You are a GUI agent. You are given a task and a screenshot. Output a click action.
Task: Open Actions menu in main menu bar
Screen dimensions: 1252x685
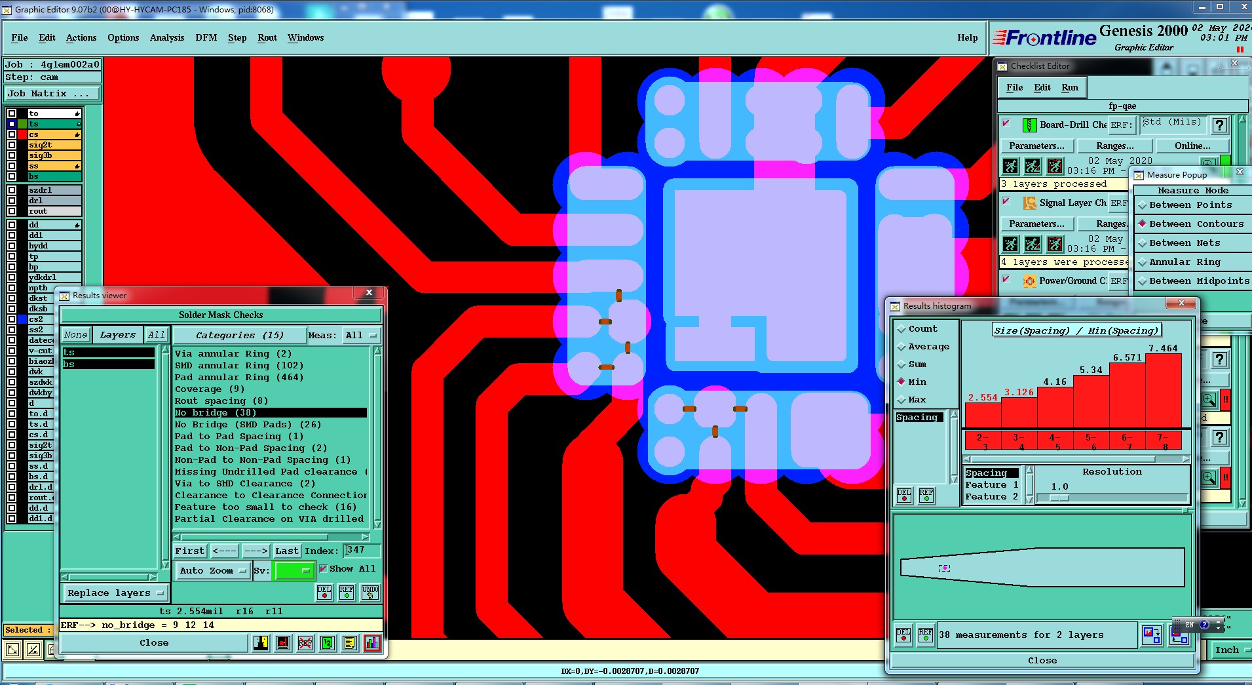(x=81, y=38)
